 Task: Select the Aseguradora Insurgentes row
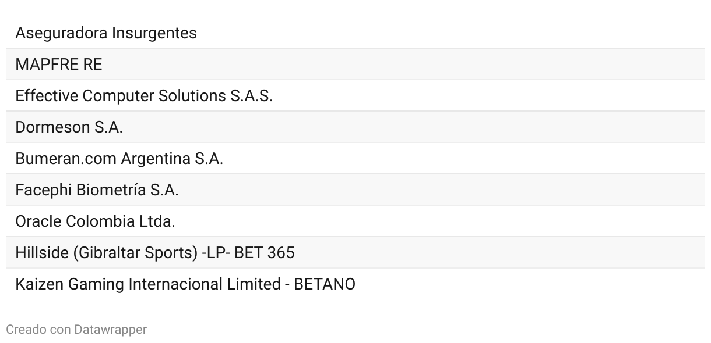(x=355, y=33)
